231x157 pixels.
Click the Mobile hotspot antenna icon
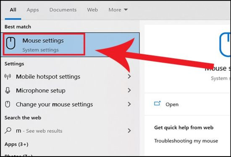point(8,77)
